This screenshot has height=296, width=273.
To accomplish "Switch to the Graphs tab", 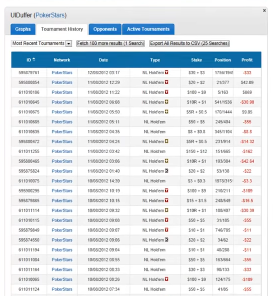I will click(23, 29).
